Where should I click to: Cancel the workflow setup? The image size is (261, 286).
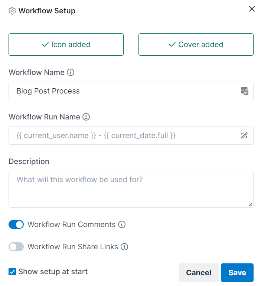(x=199, y=273)
